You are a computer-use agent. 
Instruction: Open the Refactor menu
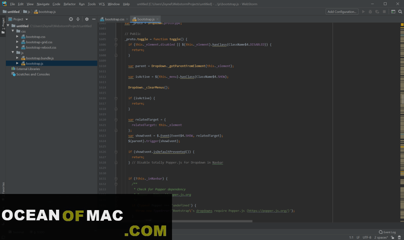(69, 4)
